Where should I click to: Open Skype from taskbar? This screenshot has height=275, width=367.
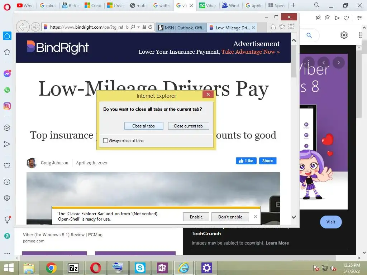pos(140,268)
